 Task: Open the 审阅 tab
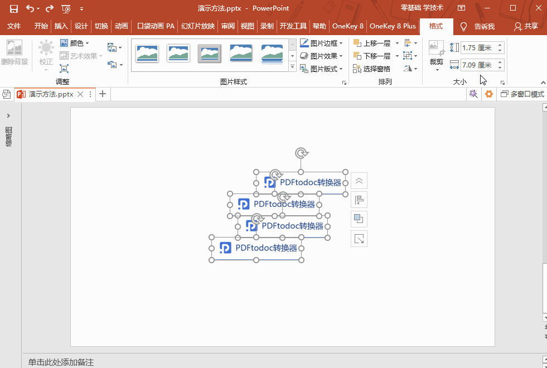(228, 26)
